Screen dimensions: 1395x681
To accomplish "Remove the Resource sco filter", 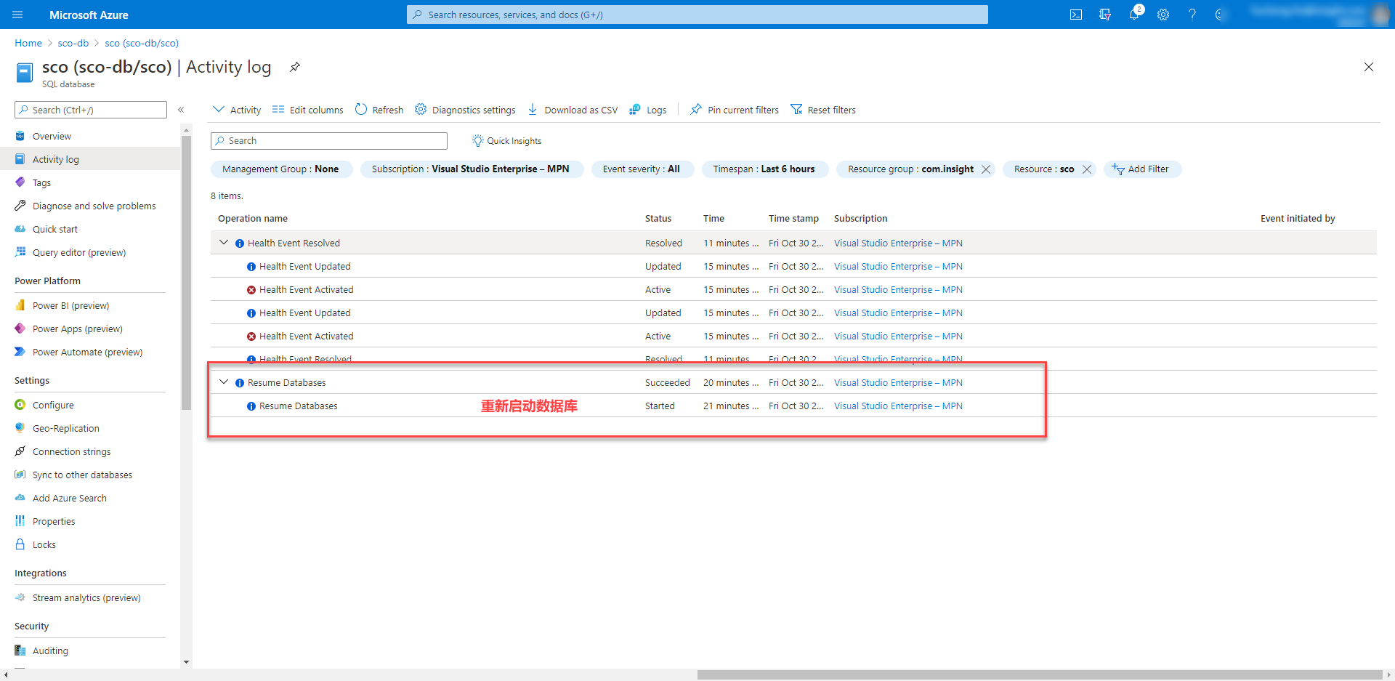I will (1087, 169).
